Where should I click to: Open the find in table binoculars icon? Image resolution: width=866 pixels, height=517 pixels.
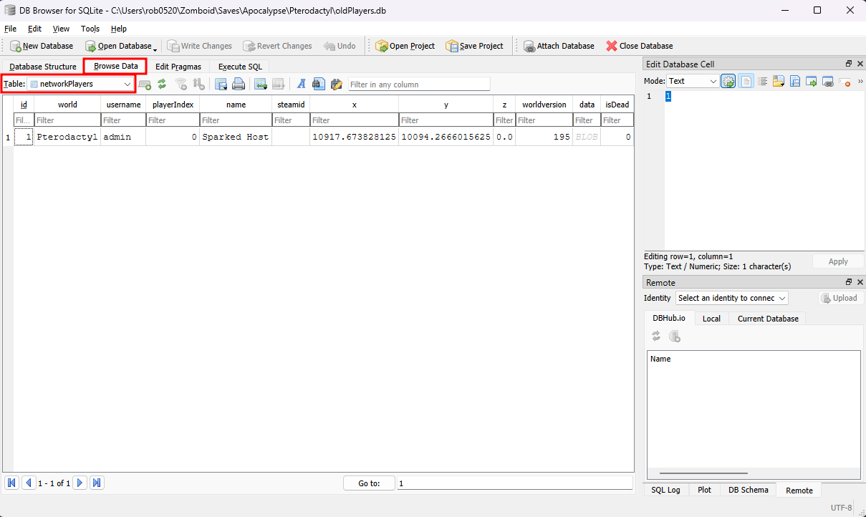tap(319, 84)
